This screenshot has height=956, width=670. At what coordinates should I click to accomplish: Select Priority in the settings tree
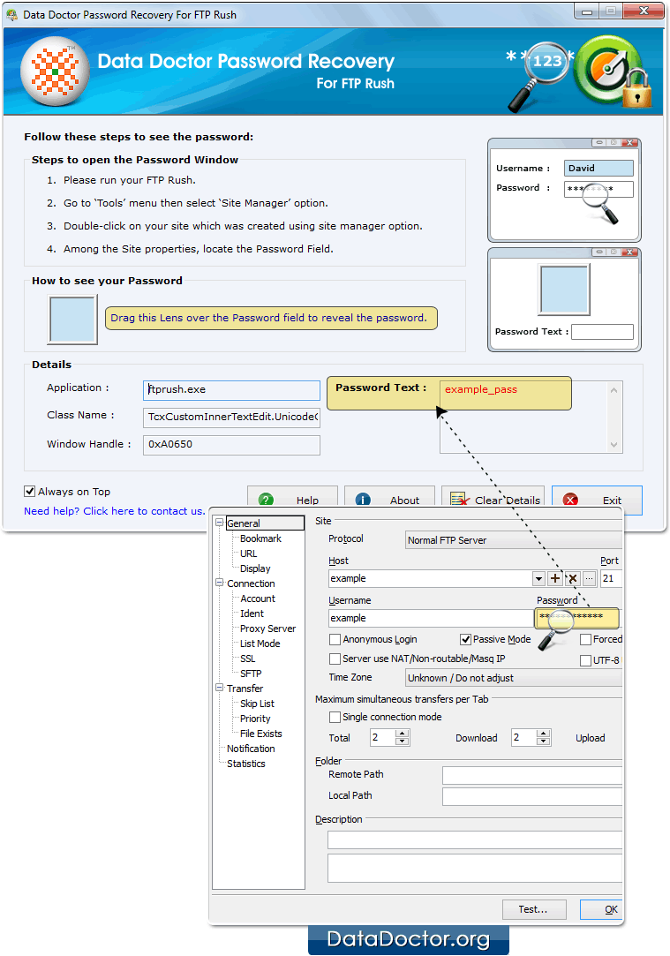[255, 719]
